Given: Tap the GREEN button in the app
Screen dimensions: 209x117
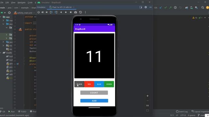Looking at the screenshot, I should (x=109, y=84).
